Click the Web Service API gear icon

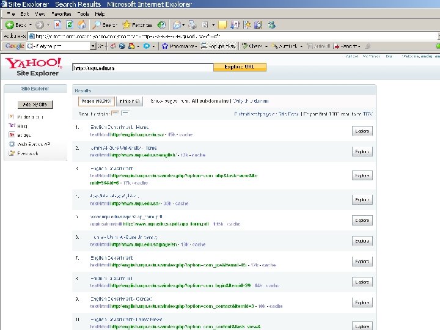pos(12,144)
